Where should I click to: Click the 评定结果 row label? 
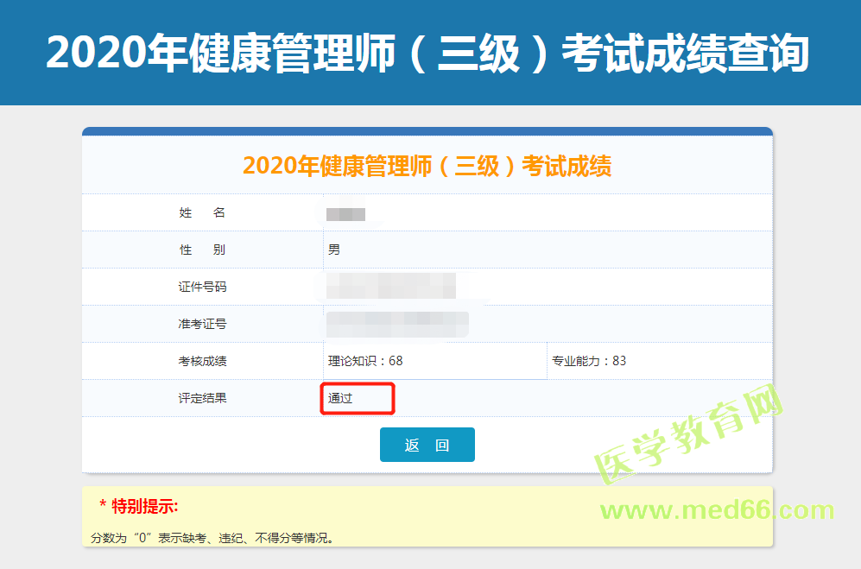tap(202, 398)
